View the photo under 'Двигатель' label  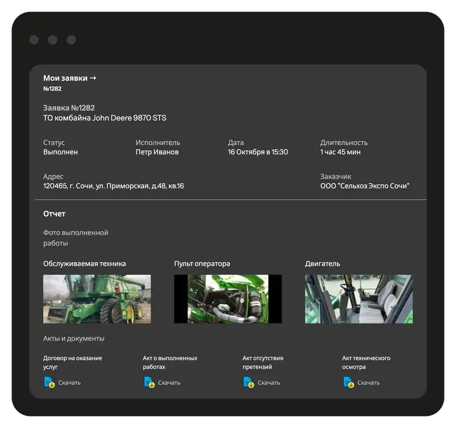(x=359, y=299)
